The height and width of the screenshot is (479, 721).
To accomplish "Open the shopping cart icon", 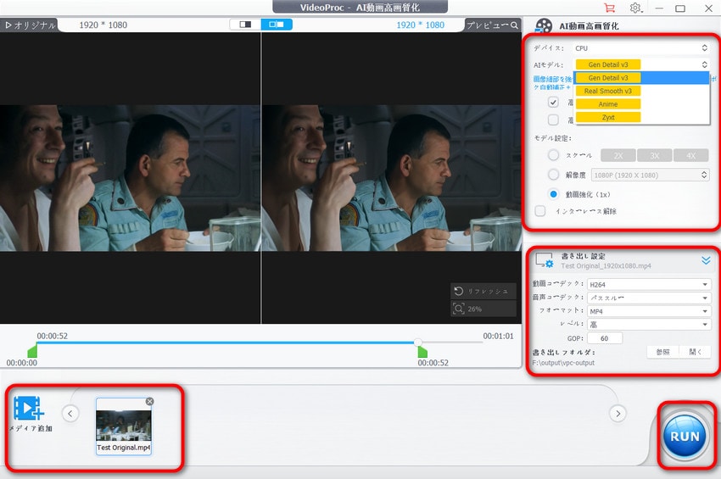I will coord(609,8).
